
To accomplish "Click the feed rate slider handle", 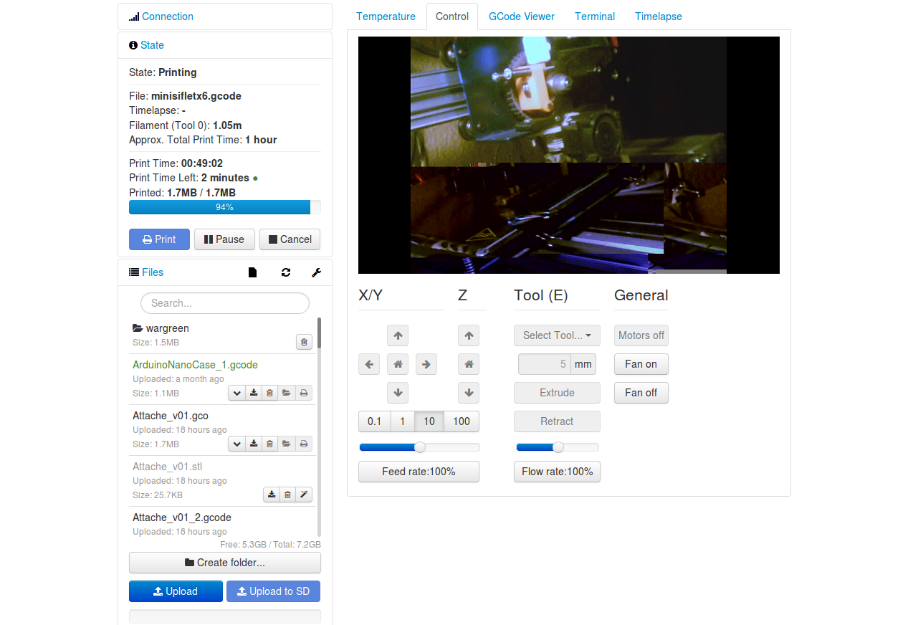I will click(420, 447).
